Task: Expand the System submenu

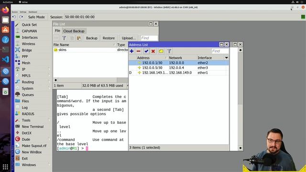Action: point(27,88)
